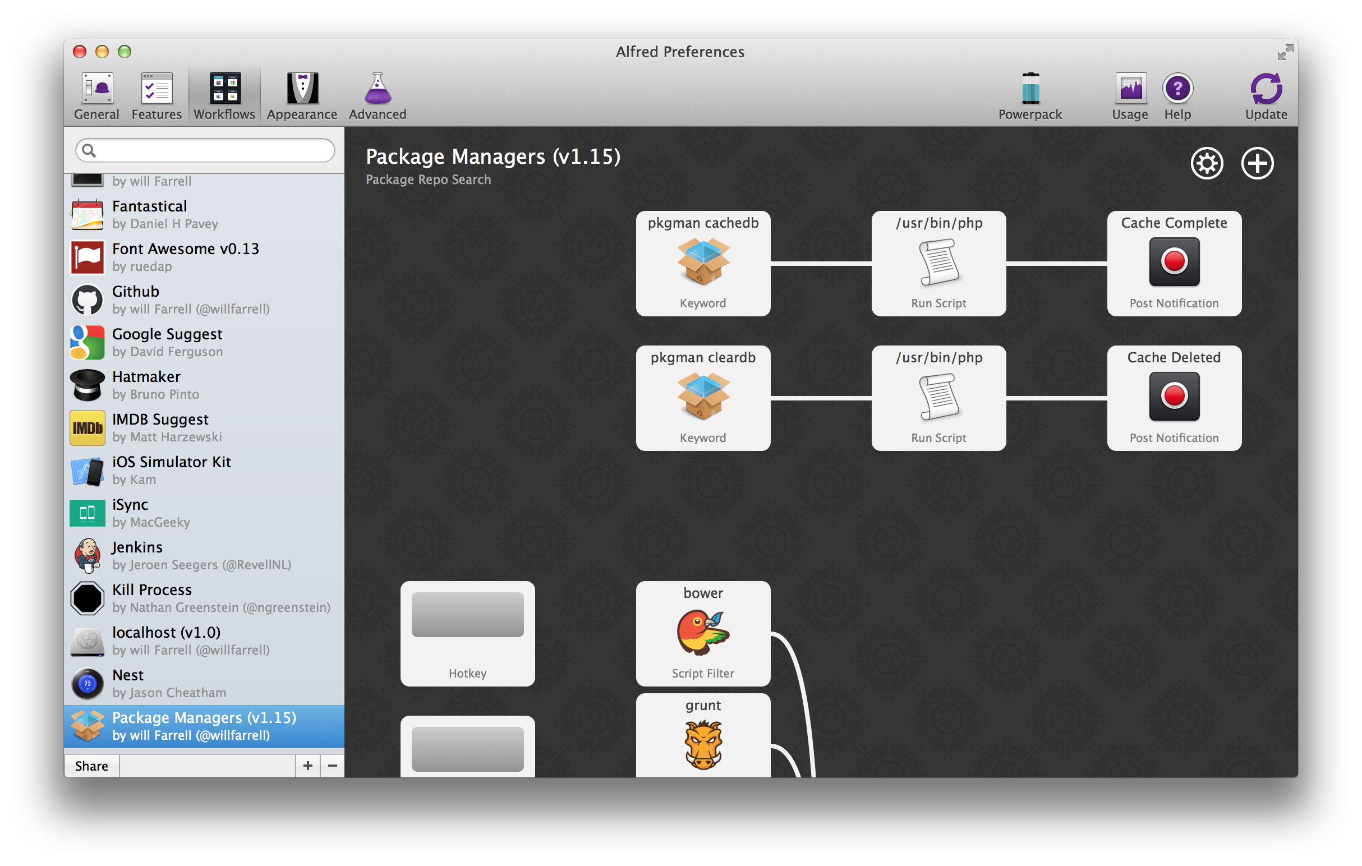This screenshot has height=866, width=1362.
Task: Select the Cache Deleted notification node
Action: click(x=1174, y=398)
